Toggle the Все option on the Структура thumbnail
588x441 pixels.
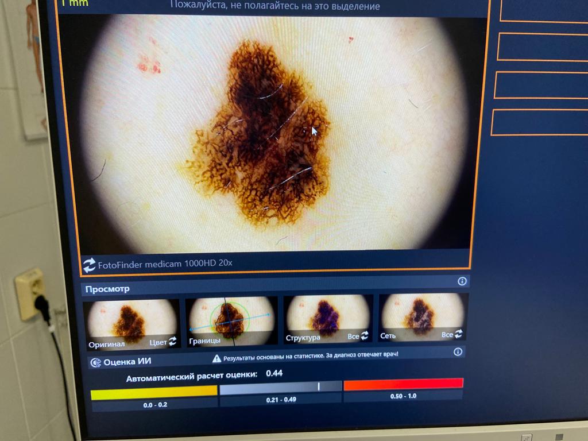pos(353,337)
